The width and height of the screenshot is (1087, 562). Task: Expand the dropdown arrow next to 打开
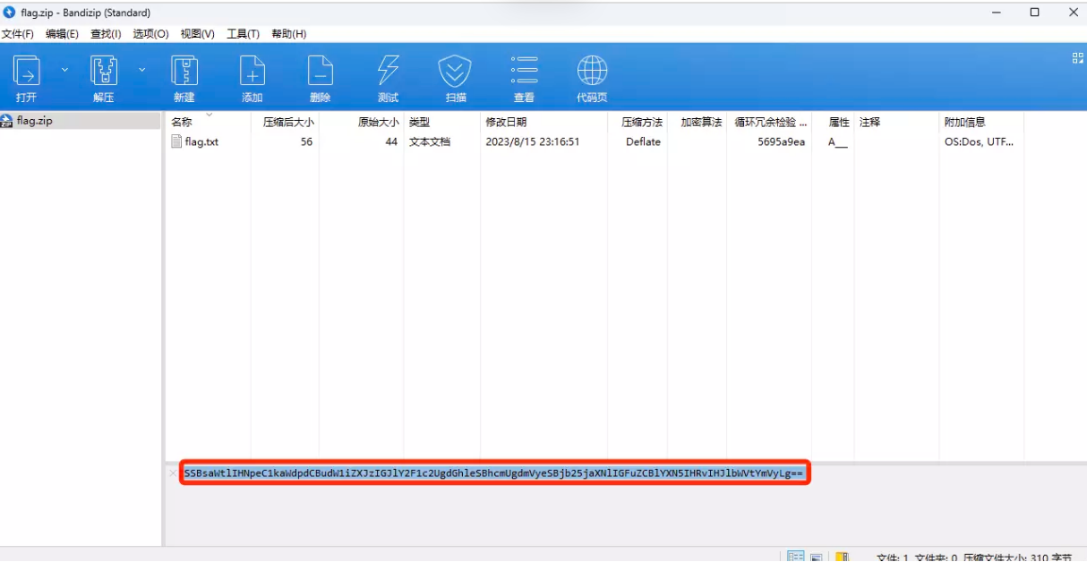coord(64,70)
